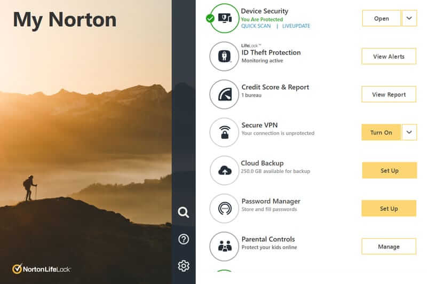Image resolution: width=427 pixels, height=284 pixels.
Task: Click the Parental Controls title
Action: point(268,239)
